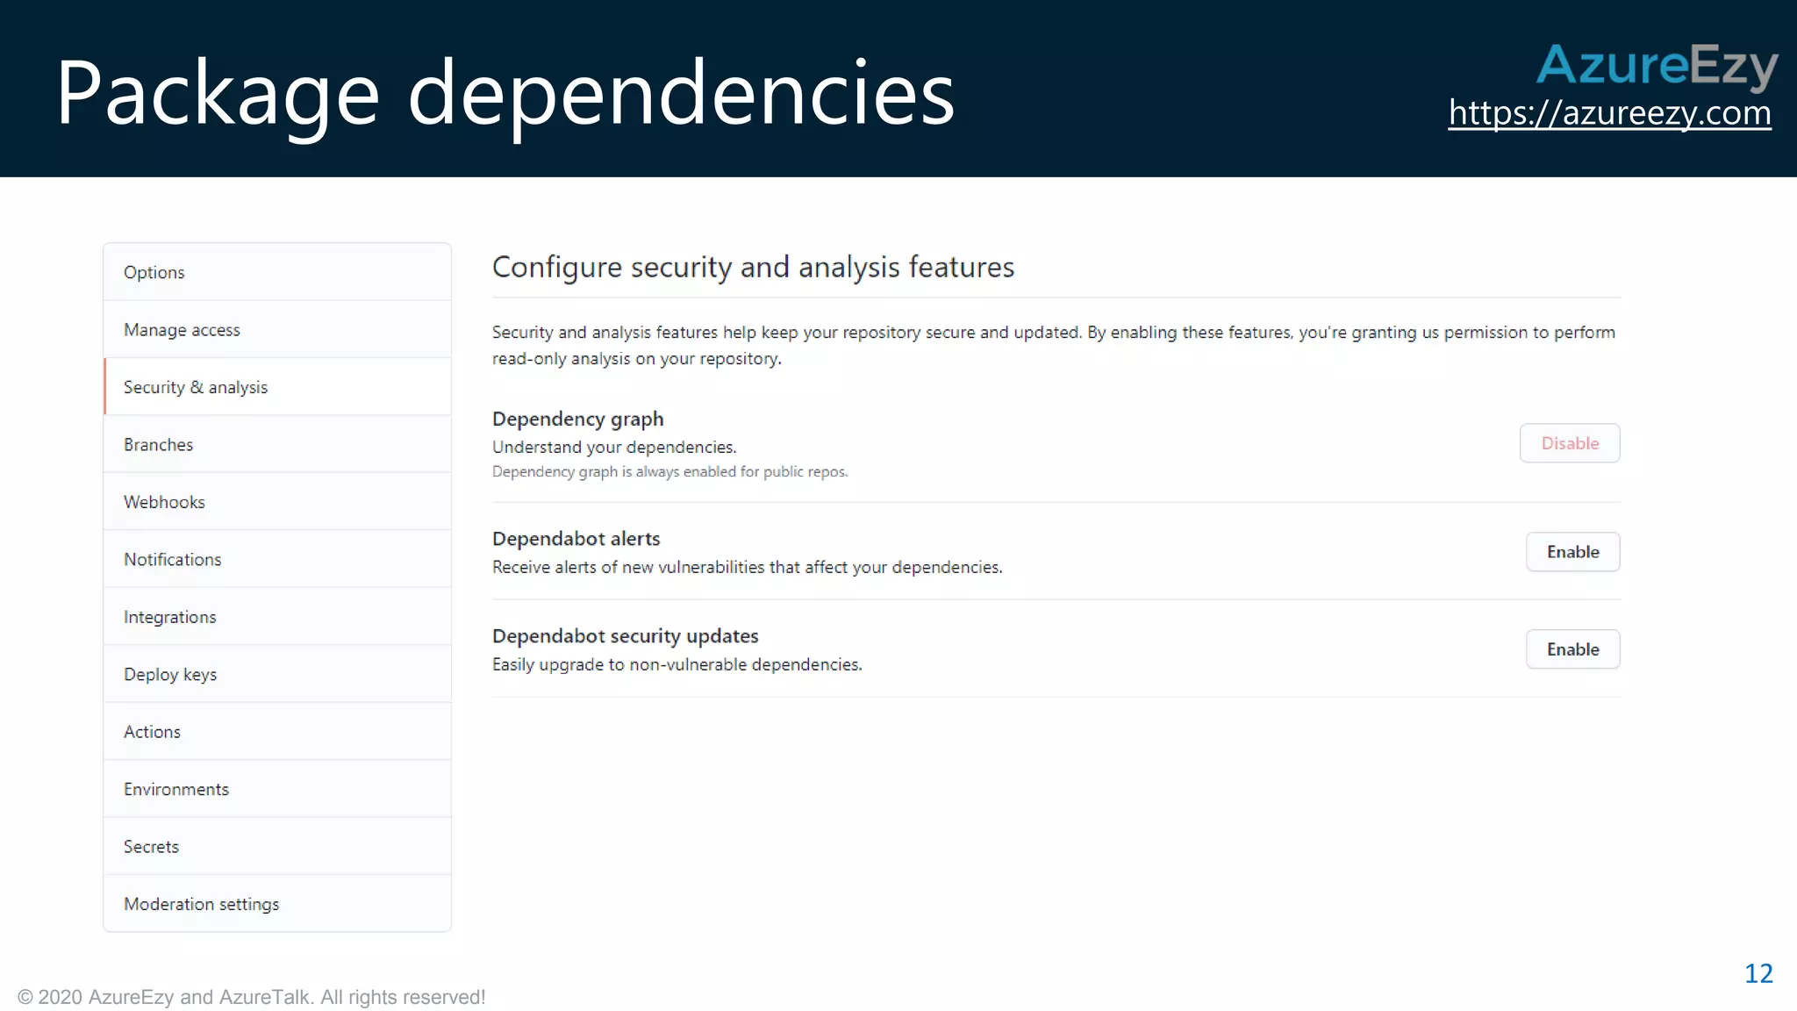1797x1011 pixels.
Task: Open Moderation settings page
Action: (277, 904)
